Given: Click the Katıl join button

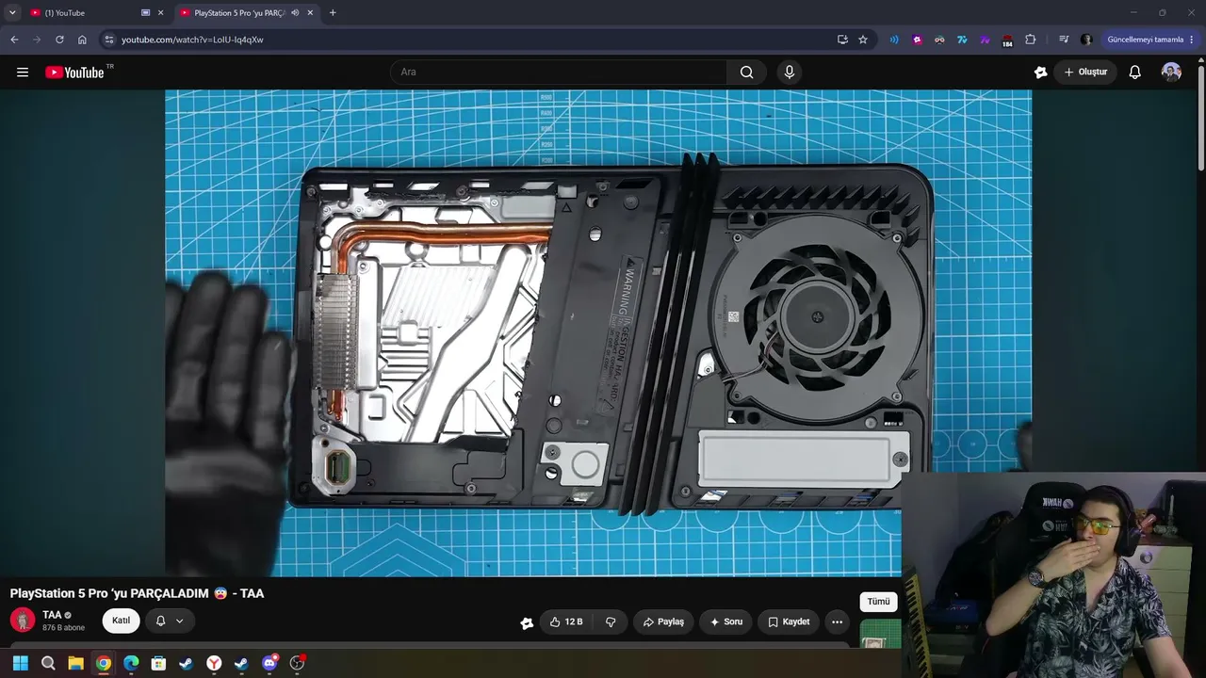Looking at the screenshot, I should [122, 621].
